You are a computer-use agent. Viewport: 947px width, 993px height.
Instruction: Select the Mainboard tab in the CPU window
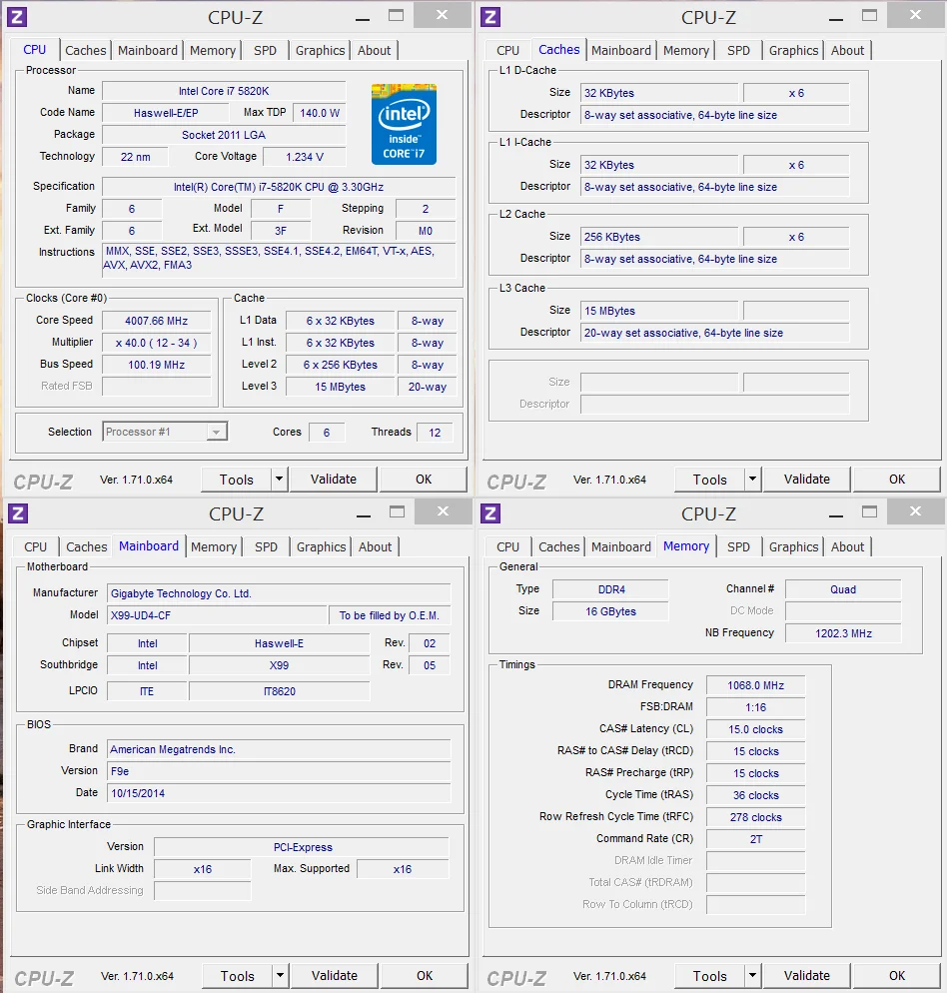[148, 51]
